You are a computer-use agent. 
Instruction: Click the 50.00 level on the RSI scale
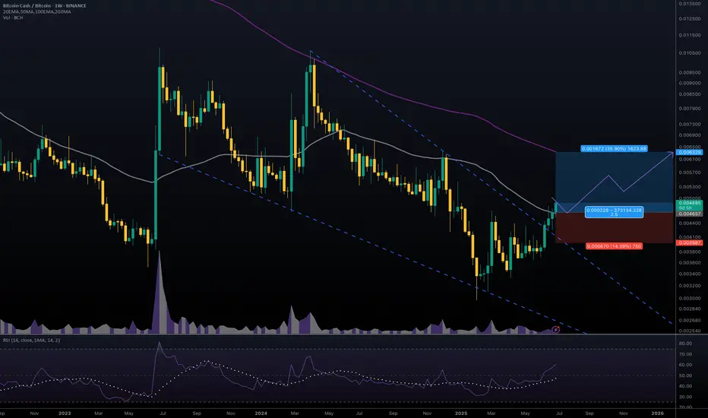point(685,375)
